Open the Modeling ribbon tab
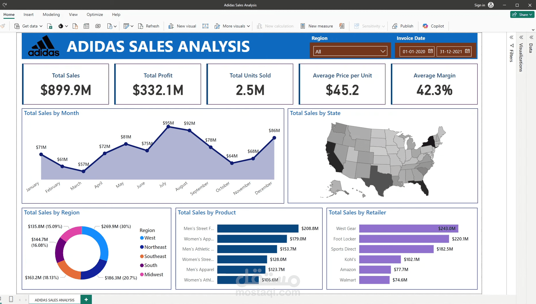Screen dimensions: 536x304 pos(51,14)
